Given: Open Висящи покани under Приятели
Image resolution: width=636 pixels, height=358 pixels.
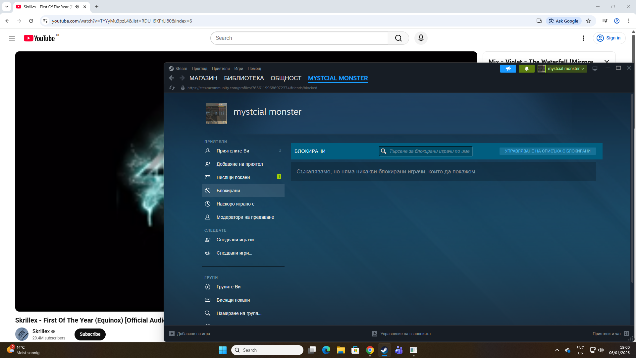Looking at the screenshot, I should (x=243, y=177).
